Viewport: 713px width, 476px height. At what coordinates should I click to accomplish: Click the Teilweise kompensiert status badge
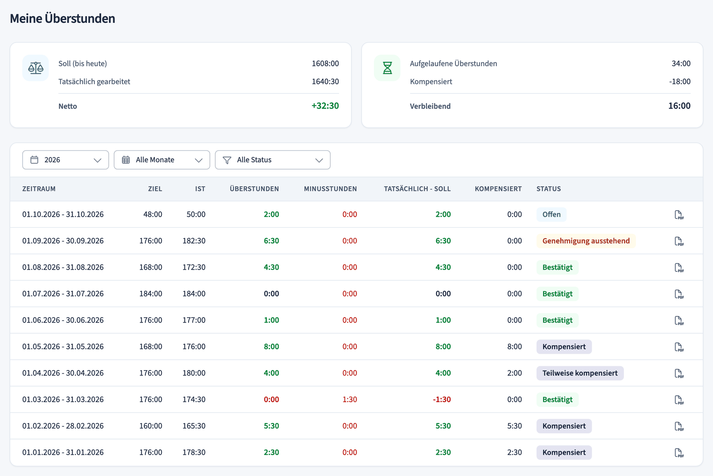tap(580, 373)
